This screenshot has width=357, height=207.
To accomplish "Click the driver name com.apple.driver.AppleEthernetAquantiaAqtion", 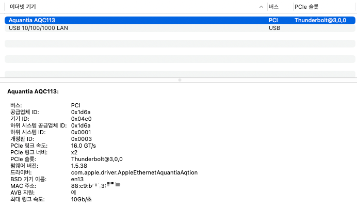I will click(134, 172).
